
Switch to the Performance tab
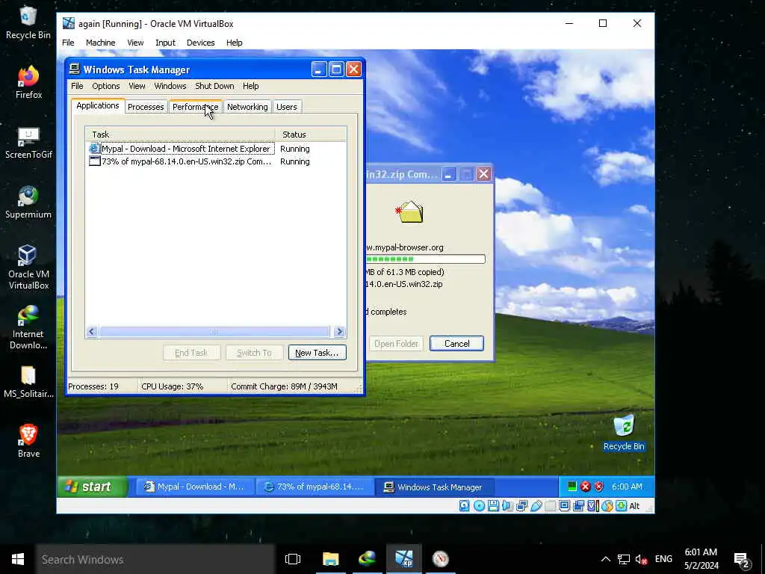(195, 107)
